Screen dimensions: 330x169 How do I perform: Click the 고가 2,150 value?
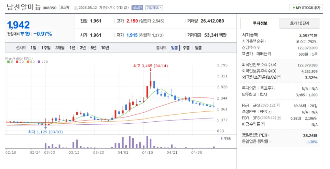click(x=132, y=21)
